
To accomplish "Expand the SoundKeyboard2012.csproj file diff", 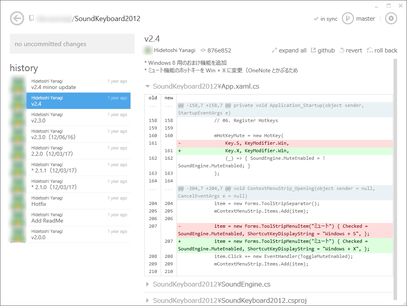I will 148,300.
